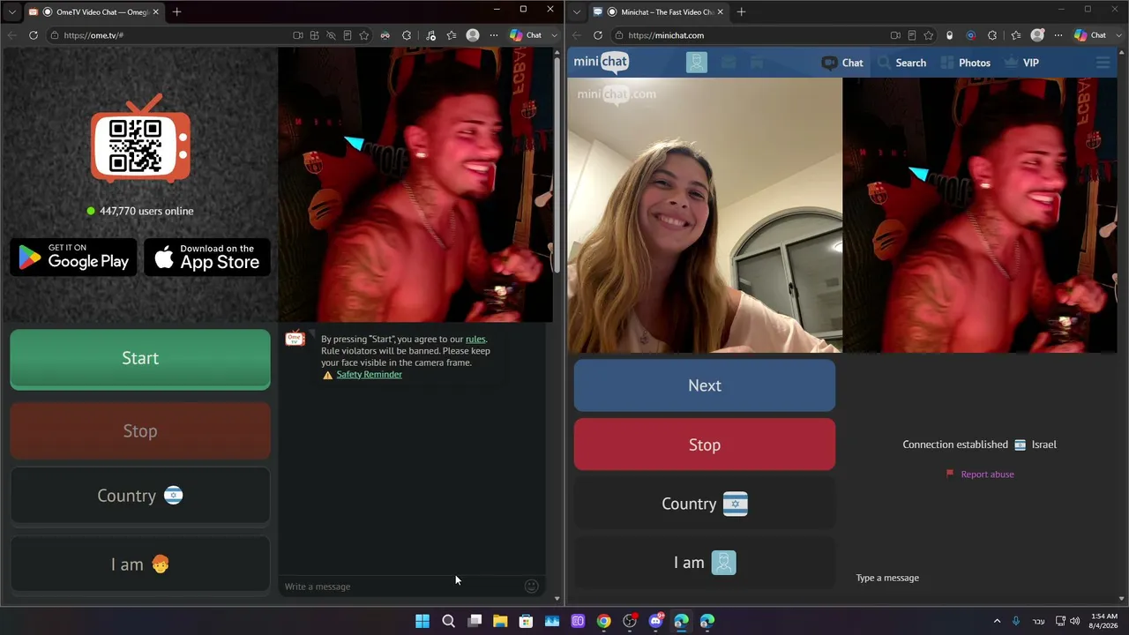The width and height of the screenshot is (1129, 635).
Task: Open the App Store download badge
Action: [207, 257]
